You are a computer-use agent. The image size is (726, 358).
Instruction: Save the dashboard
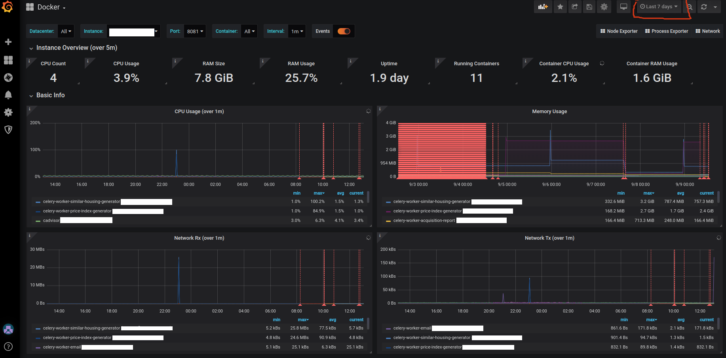pos(589,7)
